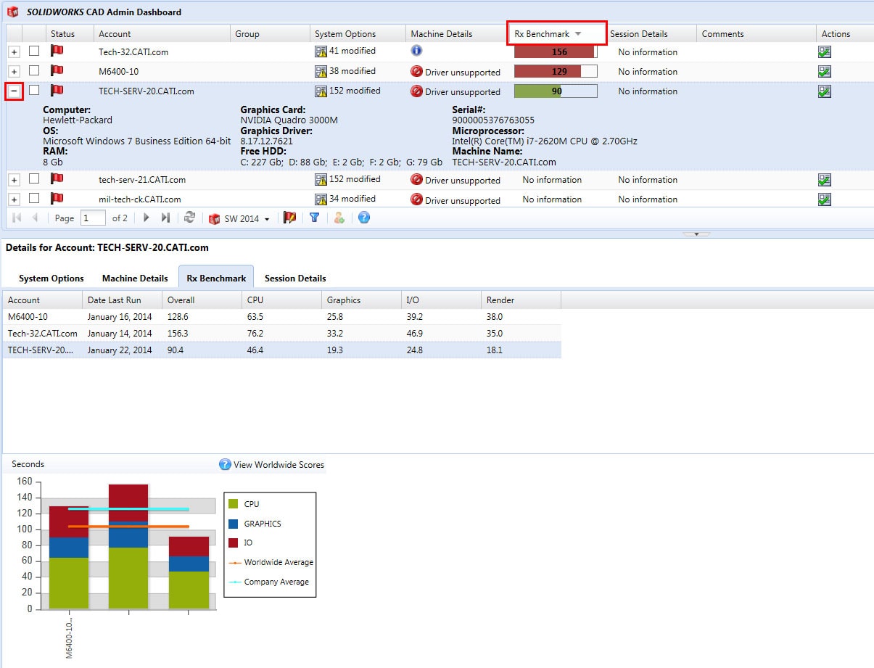Click system options icon beside 41 modified
Image resolution: width=874 pixels, height=668 pixels.
click(x=321, y=51)
